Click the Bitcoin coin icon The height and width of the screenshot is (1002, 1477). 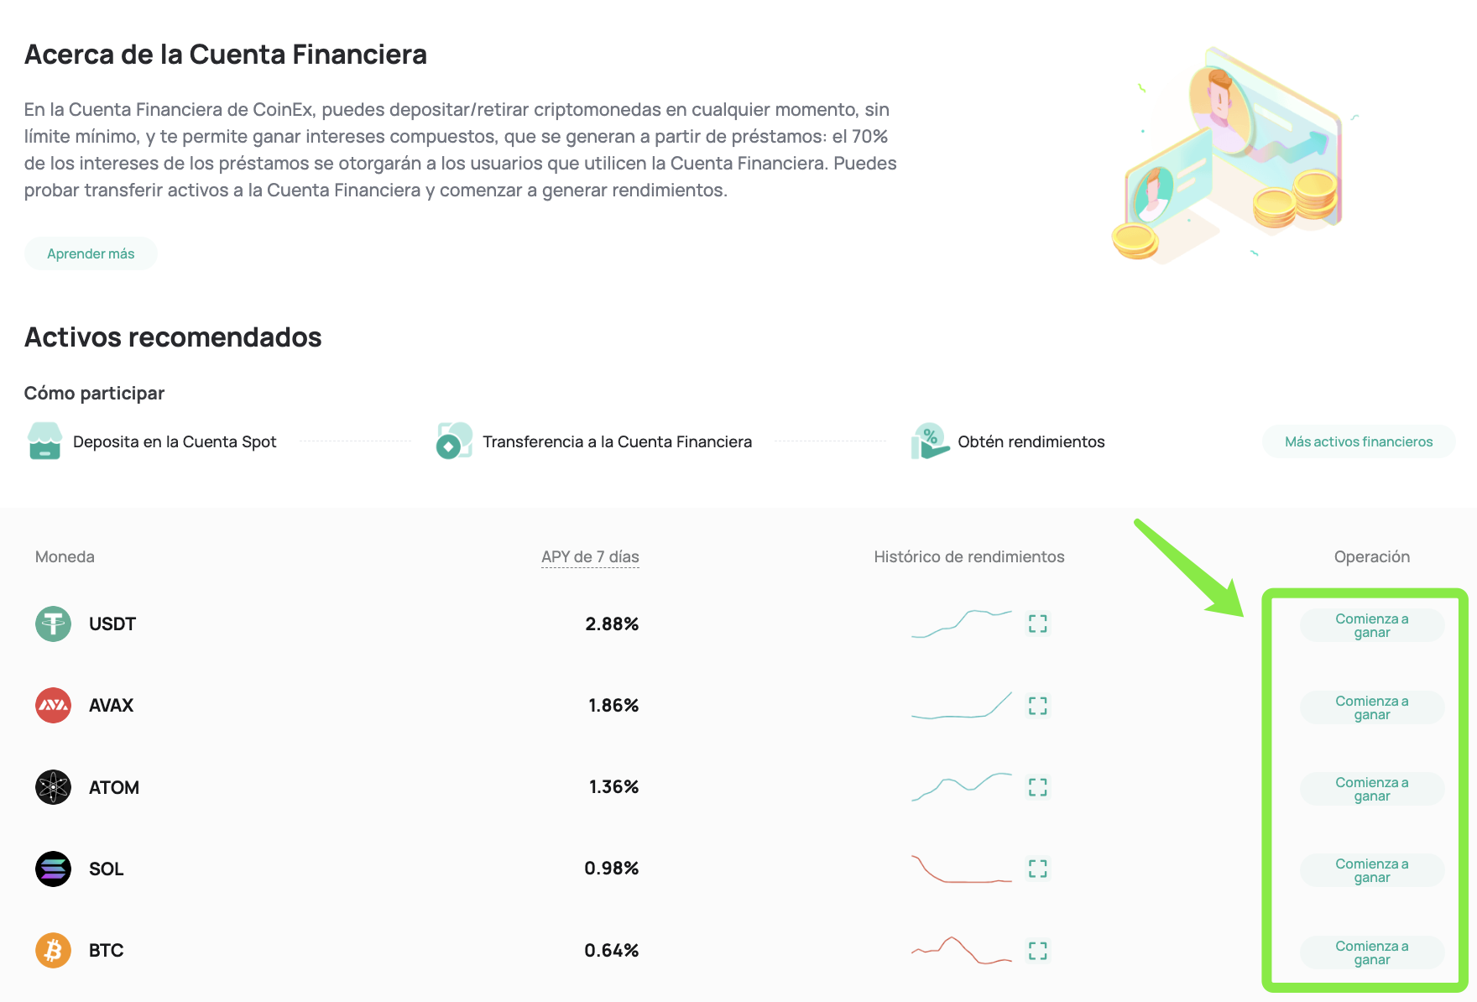53,951
